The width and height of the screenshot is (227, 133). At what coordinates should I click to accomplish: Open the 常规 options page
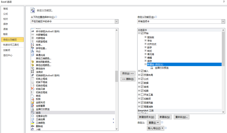(6, 9)
